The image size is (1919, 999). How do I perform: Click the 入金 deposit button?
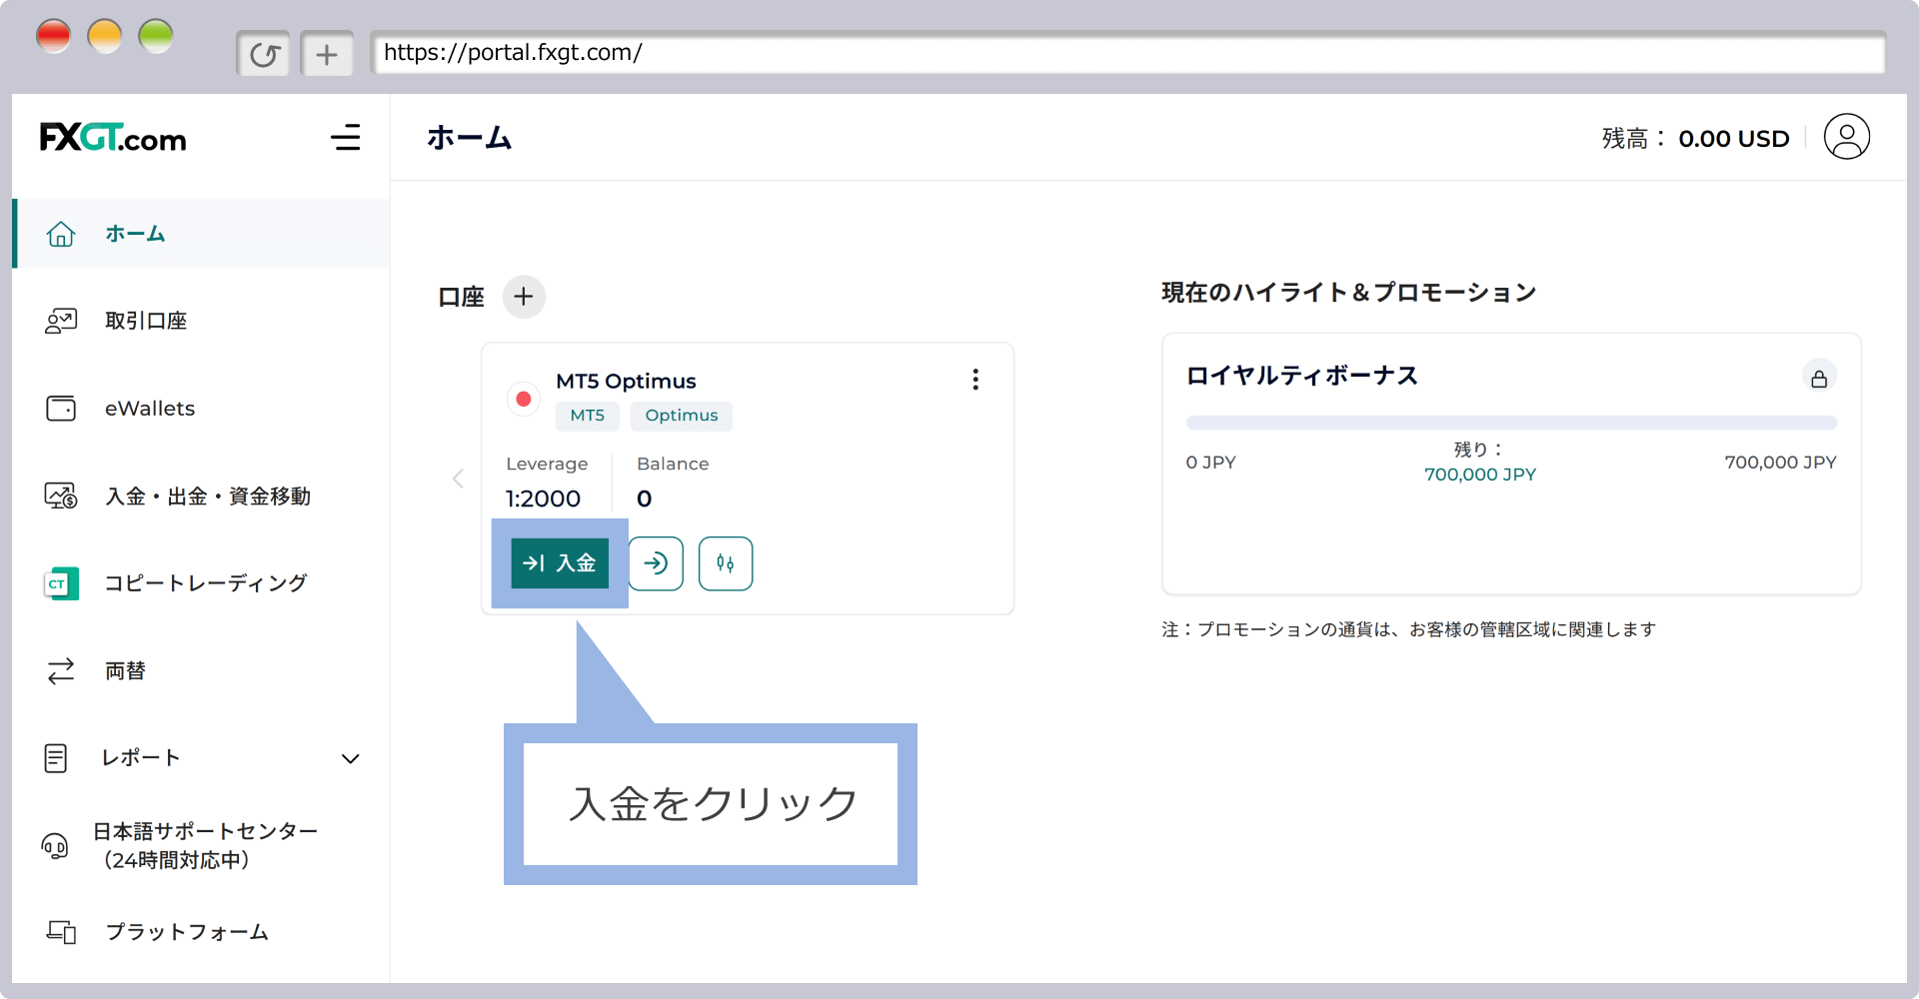560,563
